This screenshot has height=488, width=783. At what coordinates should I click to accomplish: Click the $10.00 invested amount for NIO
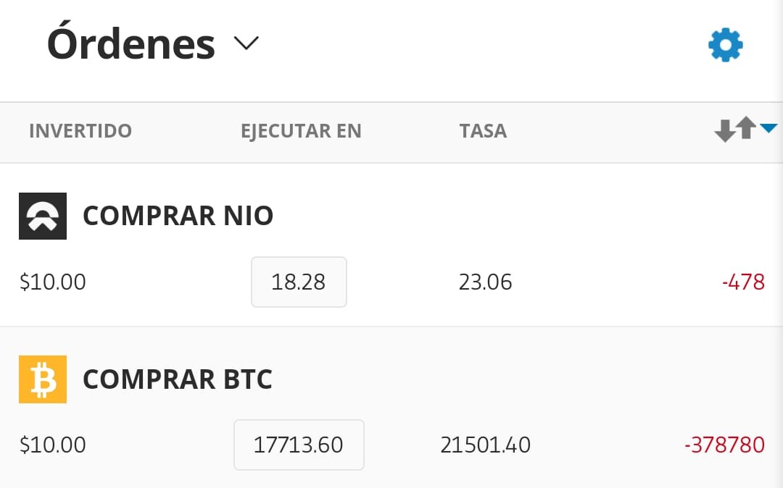(x=52, y=282)
